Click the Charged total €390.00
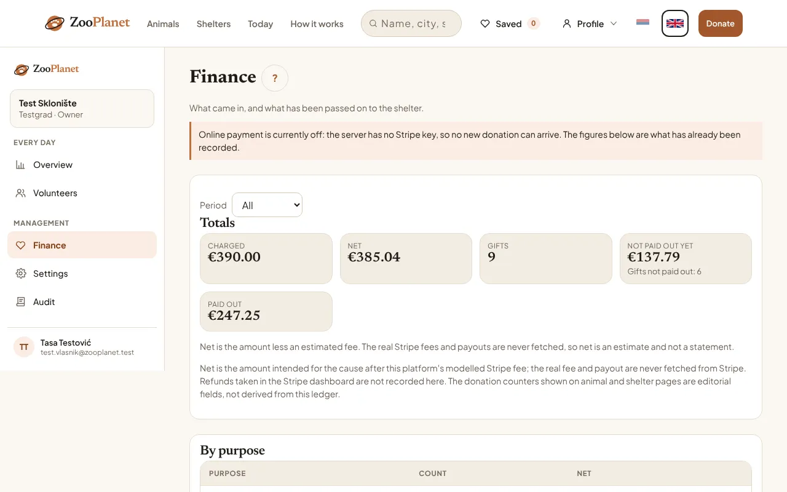Viewport: 787px width, 492px height. click(234, 257)
